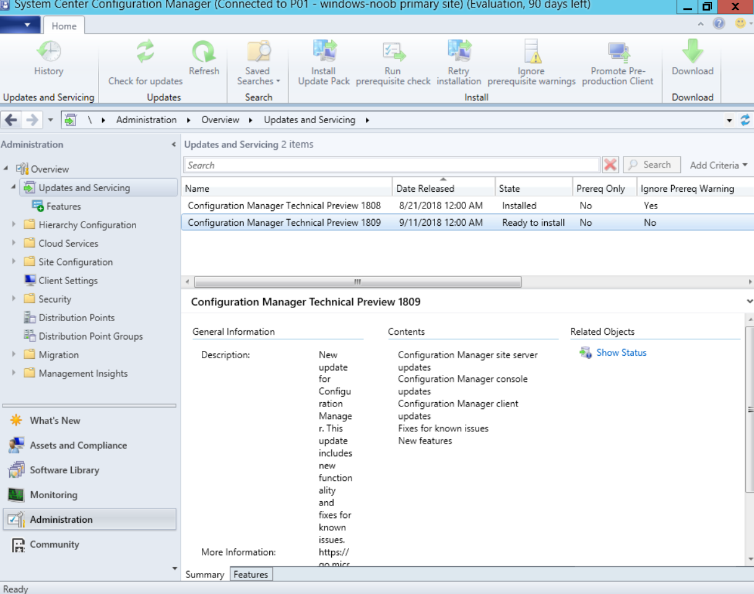Sort by the State column header
This screenshot has width=754, height=594.
[x=534, y=188]
